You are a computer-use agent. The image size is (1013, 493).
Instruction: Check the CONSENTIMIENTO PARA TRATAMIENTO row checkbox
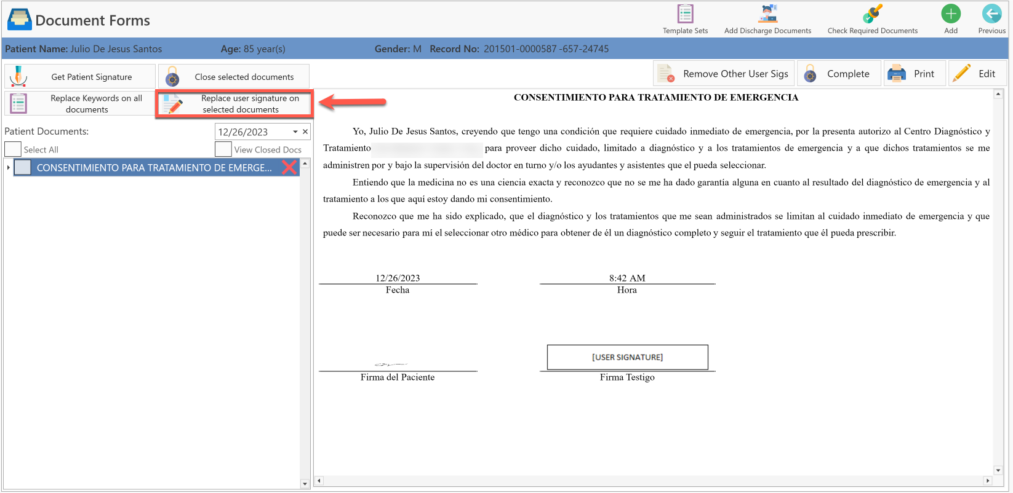23,167
